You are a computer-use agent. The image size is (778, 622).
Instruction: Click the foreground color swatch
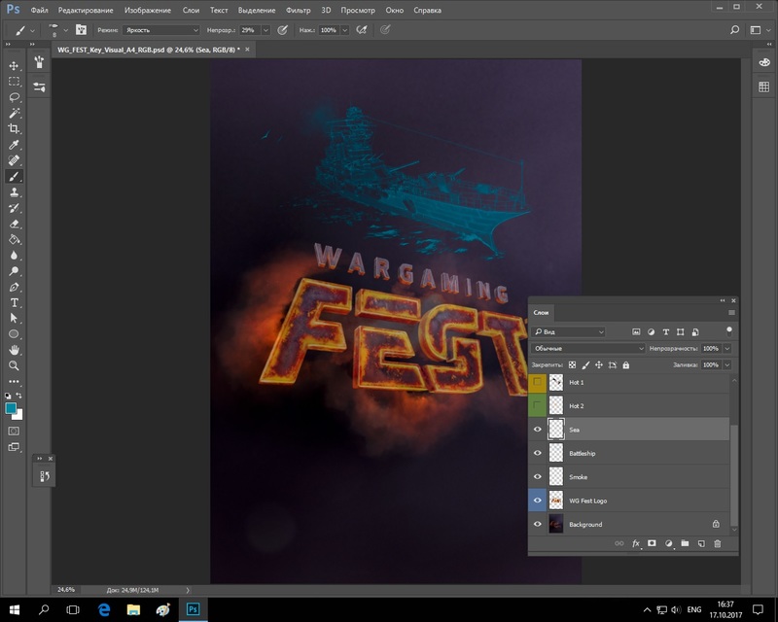(x=11, y=408)
